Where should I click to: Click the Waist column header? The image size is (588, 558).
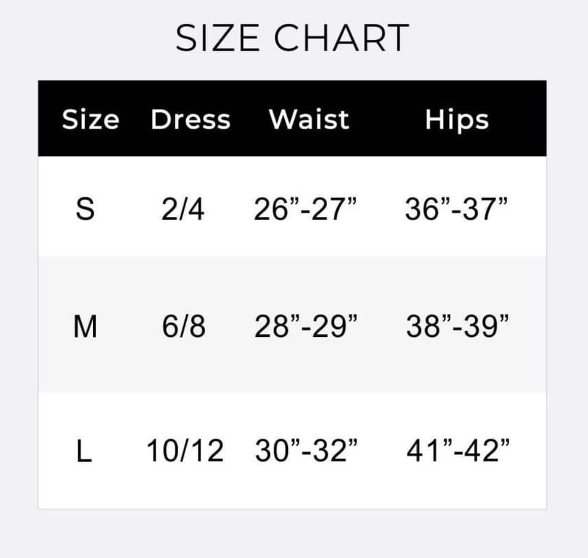(x=309, y=119)
